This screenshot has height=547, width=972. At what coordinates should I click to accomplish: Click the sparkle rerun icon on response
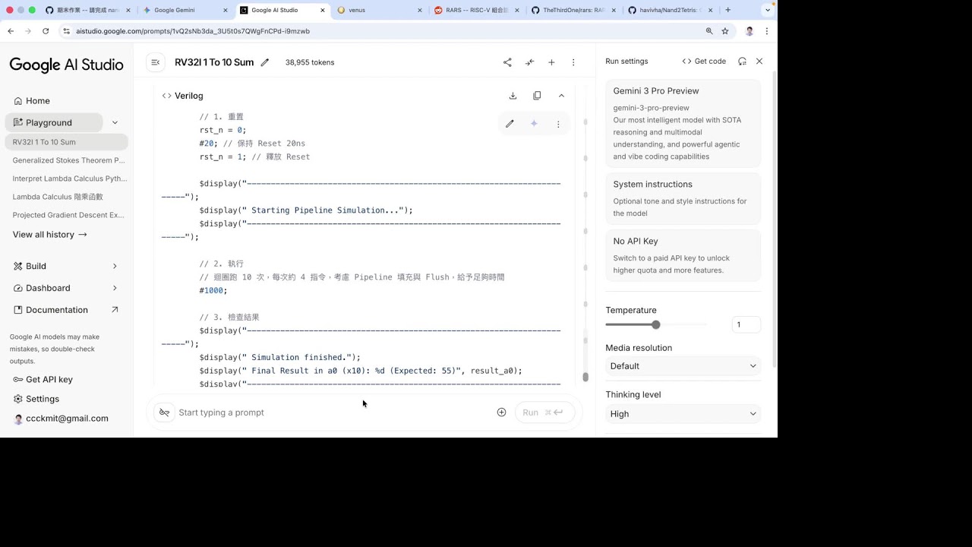point(534,124)
